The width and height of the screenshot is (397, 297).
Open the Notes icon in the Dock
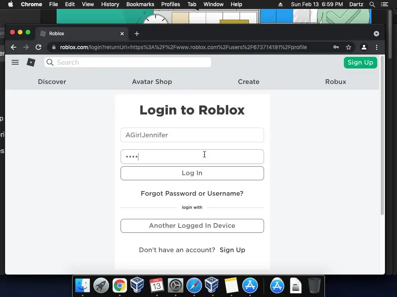231,285
